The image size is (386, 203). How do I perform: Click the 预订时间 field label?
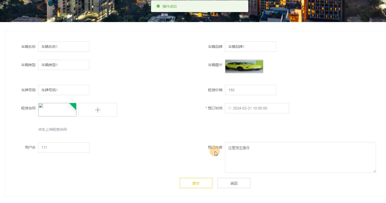[215, 108]
